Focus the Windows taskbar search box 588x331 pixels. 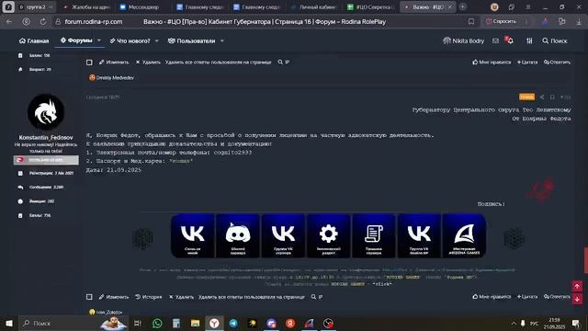[x=74, y=323]
